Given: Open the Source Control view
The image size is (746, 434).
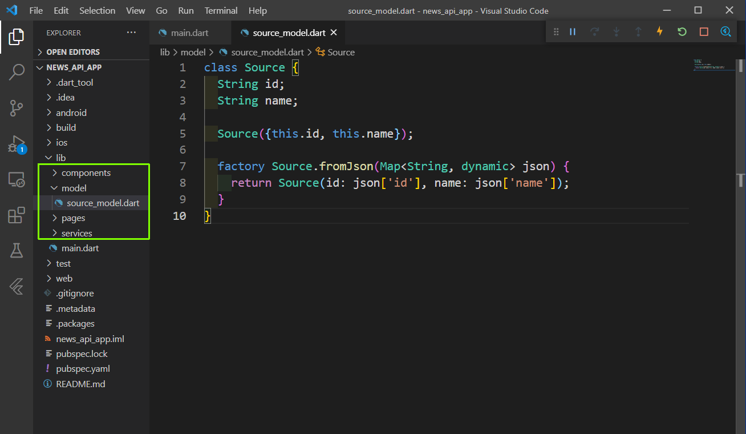Looking at the screenshot, I should click(17, 107).
